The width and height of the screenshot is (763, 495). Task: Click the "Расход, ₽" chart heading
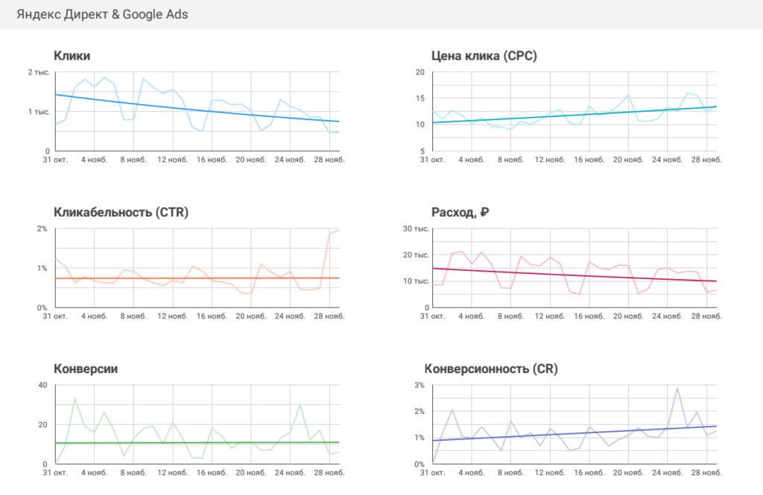[x=460, y=212]
